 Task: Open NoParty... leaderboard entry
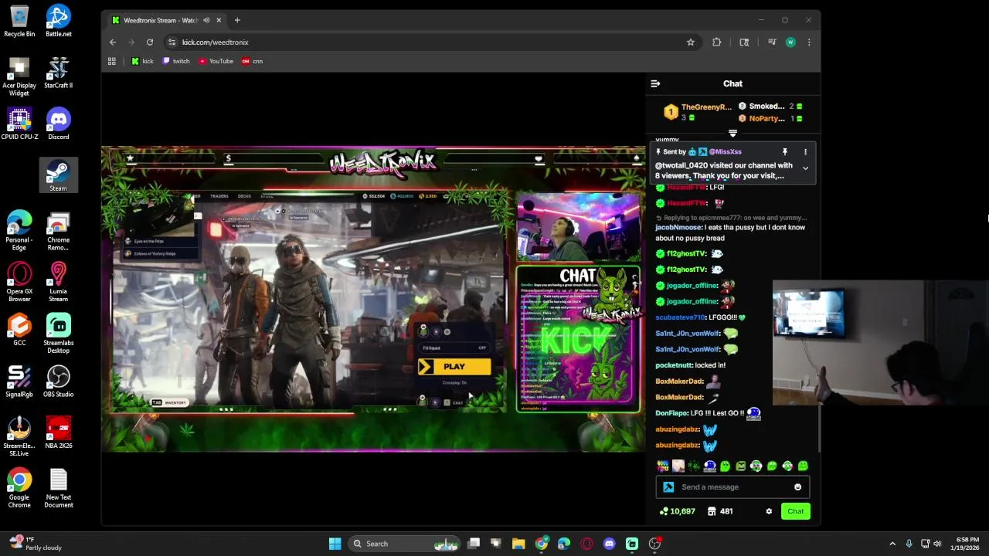(770, 118)
